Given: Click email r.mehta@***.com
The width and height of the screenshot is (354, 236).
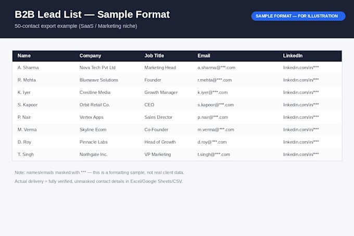Looking at the screenshot, I should pyautogui.click(x=214, y=80).
